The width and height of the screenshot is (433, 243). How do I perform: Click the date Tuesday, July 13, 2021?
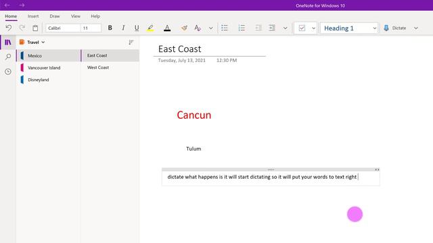pos(182,60)
